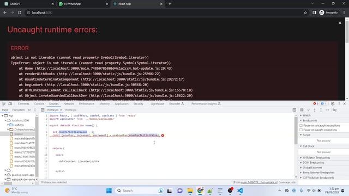Open Visual Studio Code from taskbar

(x=240, y=191)
